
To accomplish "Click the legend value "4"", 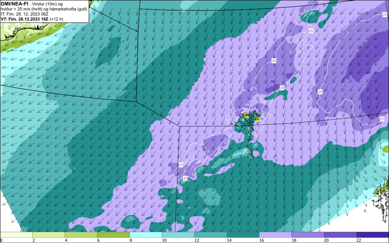I will point(66,240).
